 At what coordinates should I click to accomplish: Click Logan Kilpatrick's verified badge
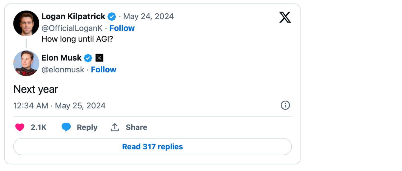[x=112, y=17]
